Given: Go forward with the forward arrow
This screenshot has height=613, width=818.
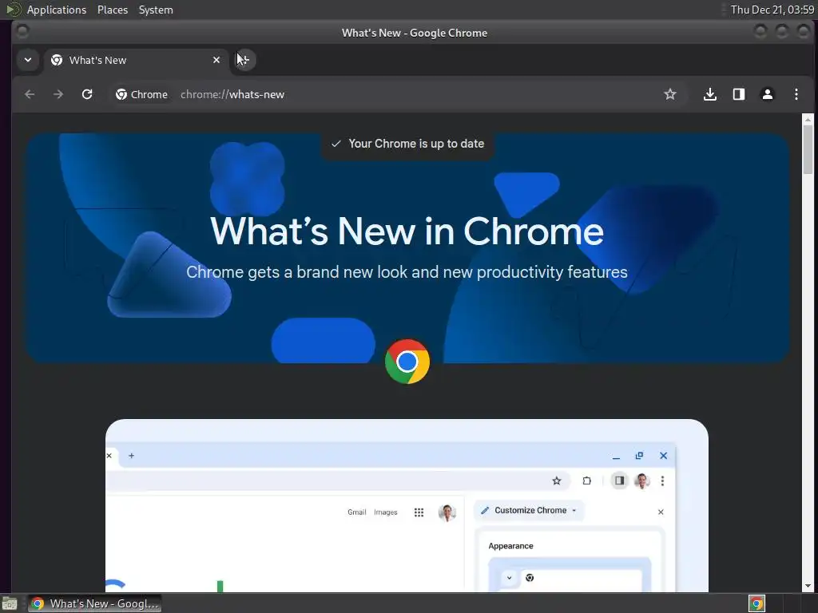Looking at the screenshot, I should click(58, 94).
